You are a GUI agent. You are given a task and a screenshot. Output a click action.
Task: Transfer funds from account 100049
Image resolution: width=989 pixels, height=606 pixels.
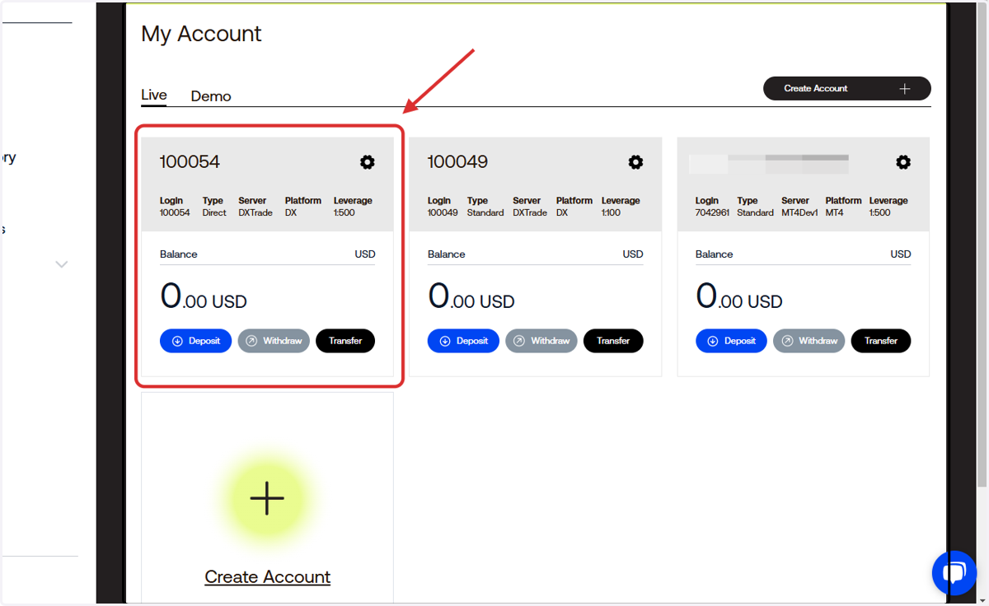pyautogui.click(x=613, y=341)
